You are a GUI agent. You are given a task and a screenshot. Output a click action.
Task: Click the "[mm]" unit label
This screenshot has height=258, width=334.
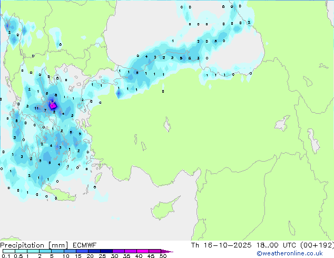(58, 245)
